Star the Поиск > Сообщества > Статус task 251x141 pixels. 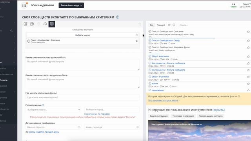[x=248, y=41]
